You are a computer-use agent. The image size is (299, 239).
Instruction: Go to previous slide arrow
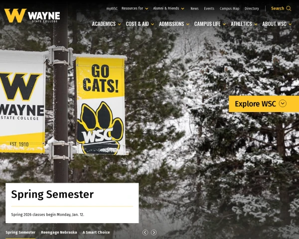point(146,233)
